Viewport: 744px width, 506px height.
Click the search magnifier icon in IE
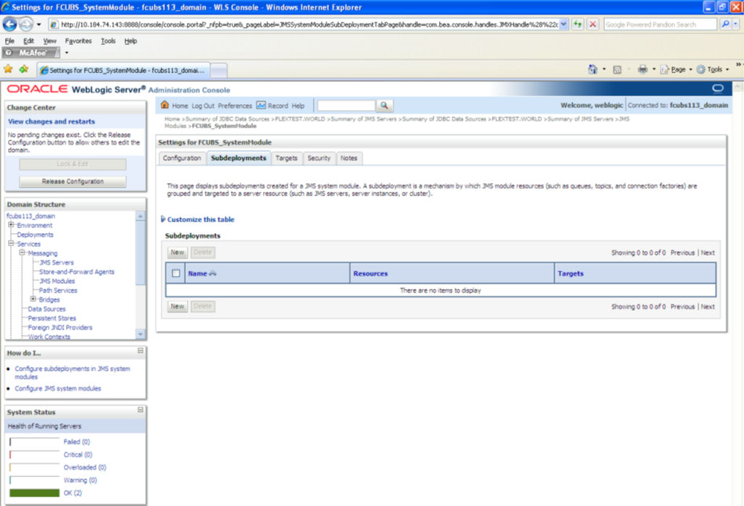[725, 24]
